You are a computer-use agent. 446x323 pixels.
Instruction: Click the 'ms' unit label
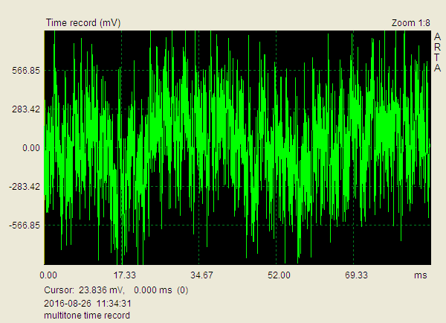[421, 275]
